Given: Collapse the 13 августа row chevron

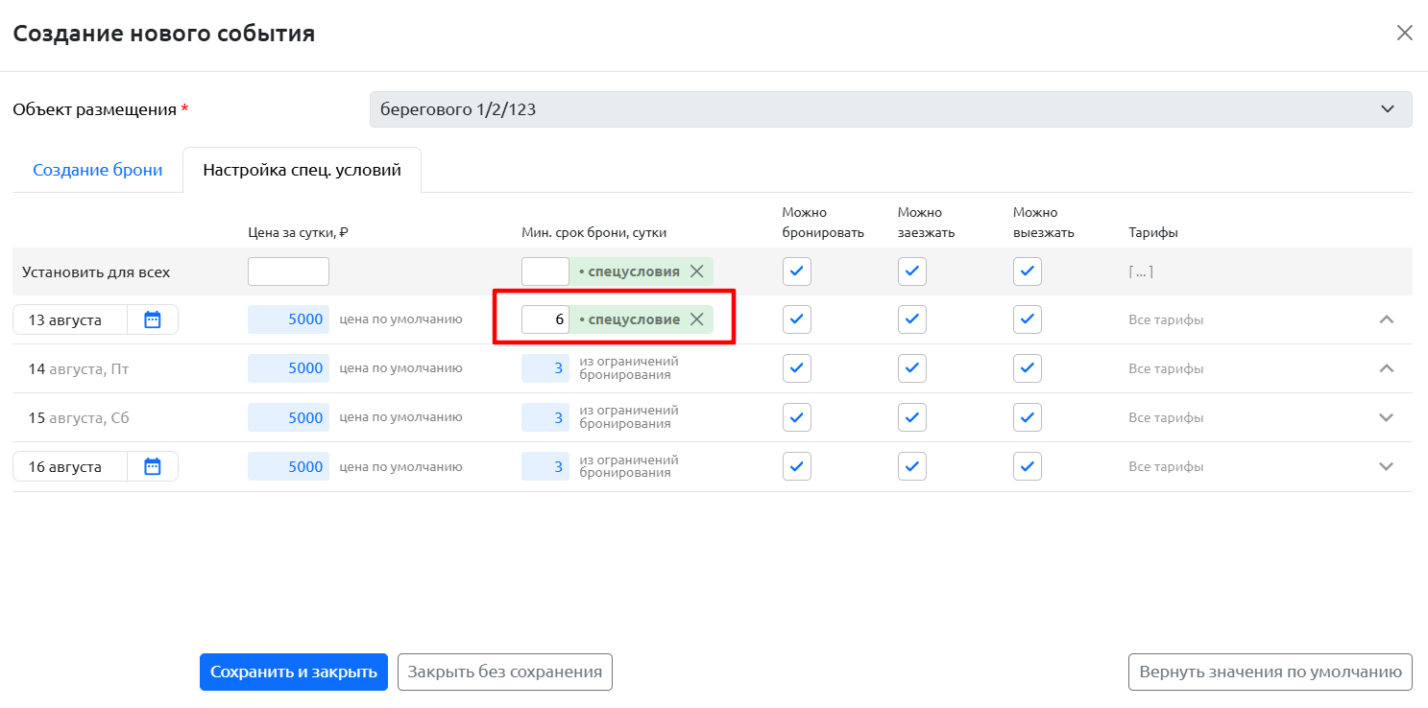Looking at the screenshot, I should click(x=1386, y=319).
